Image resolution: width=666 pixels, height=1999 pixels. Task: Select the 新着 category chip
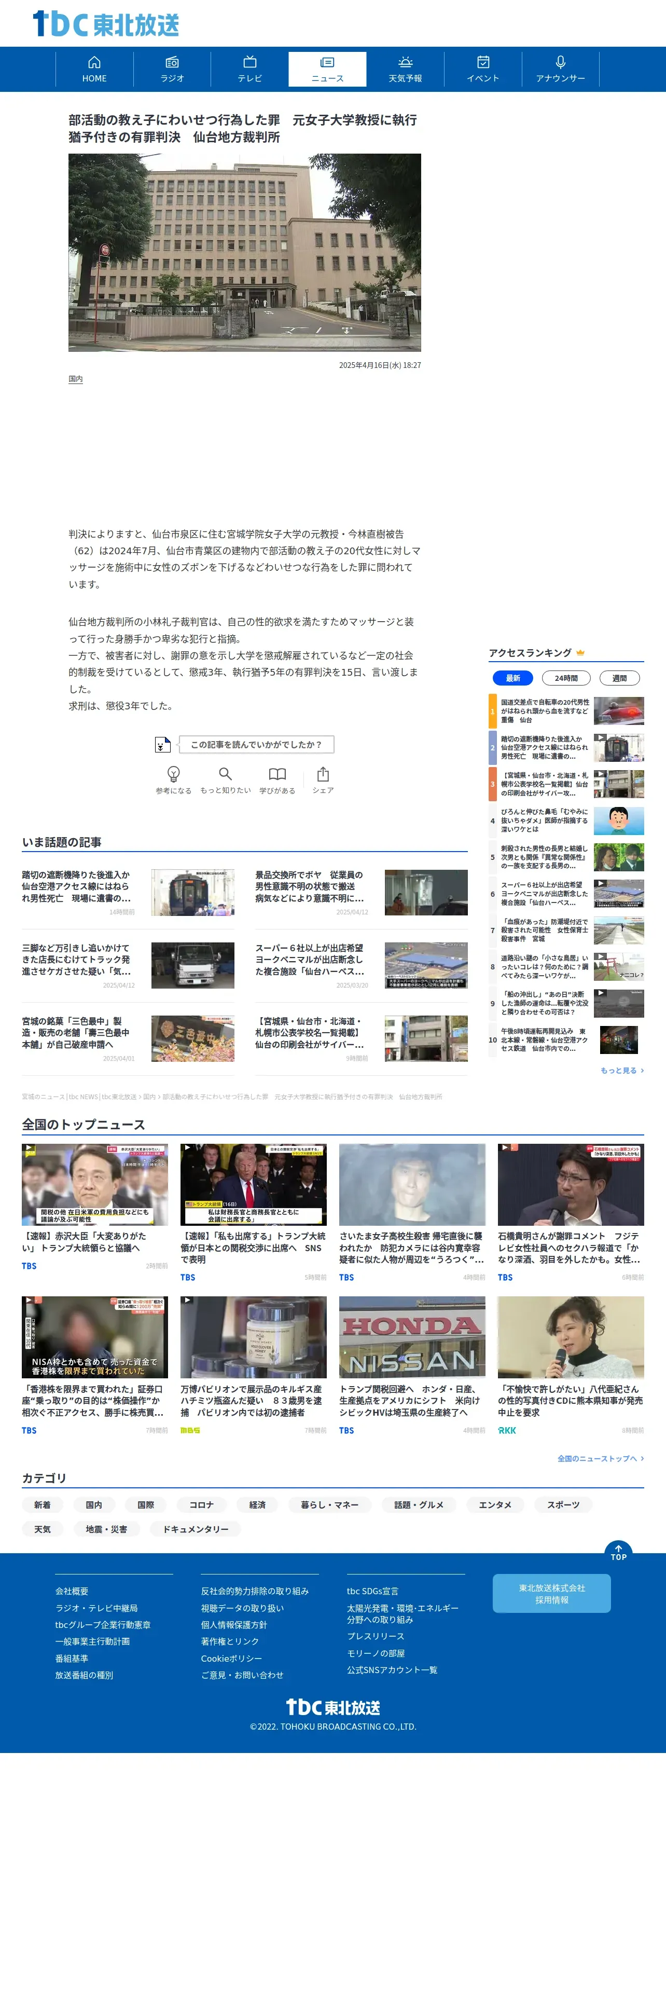(x=42, y=1505)
